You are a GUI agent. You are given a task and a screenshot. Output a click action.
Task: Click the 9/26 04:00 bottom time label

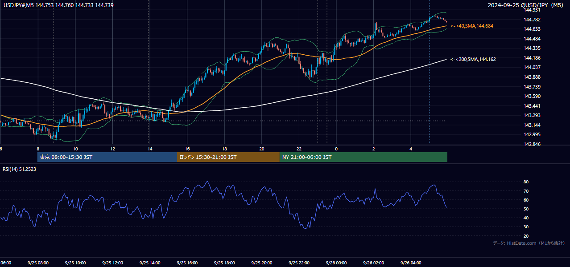pos(411,263)
